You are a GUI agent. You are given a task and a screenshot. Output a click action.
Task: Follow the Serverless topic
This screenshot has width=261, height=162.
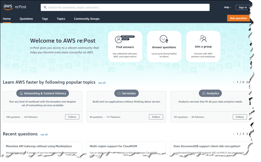coord(156,117)
